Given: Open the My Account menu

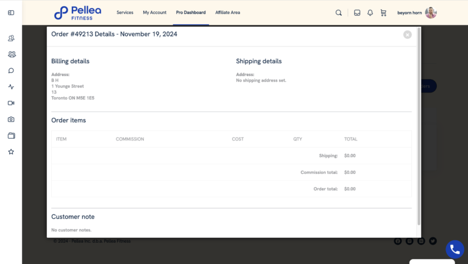Looking at the screenshot, I should coord(155,13).
